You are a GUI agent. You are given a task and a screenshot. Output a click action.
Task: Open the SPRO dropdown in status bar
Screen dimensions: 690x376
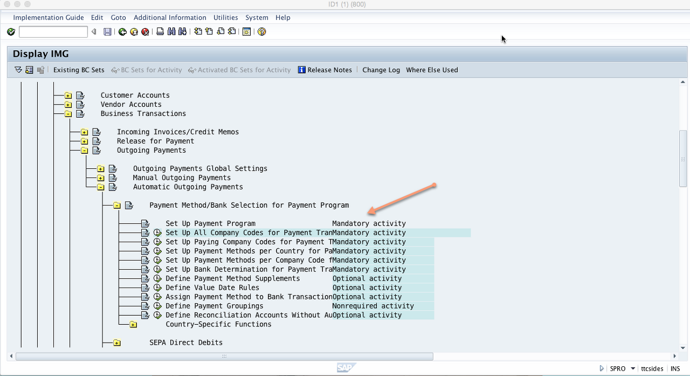(633, 369)
